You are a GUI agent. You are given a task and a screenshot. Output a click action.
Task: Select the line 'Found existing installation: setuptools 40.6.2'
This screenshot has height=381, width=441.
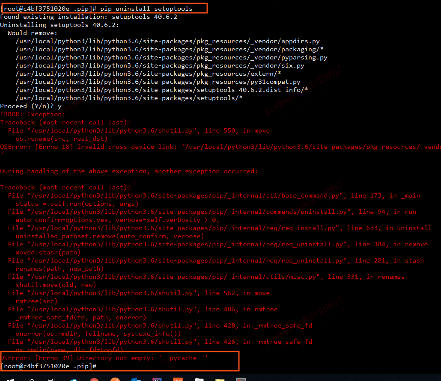point(89,17)
